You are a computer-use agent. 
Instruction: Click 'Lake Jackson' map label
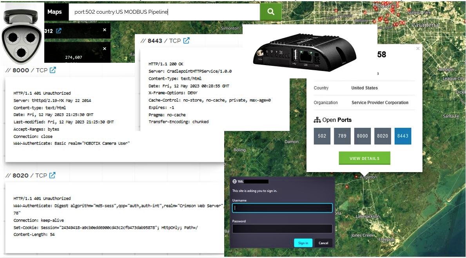(x=368, y=216)
